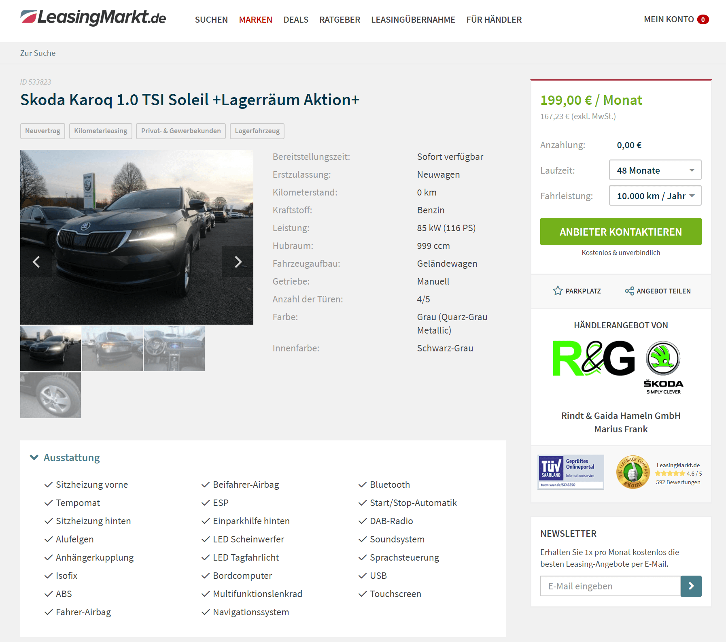This screenshot has height=642, width=726.
Task: Click the DAB-Radio feature
Action: [391, 521]
